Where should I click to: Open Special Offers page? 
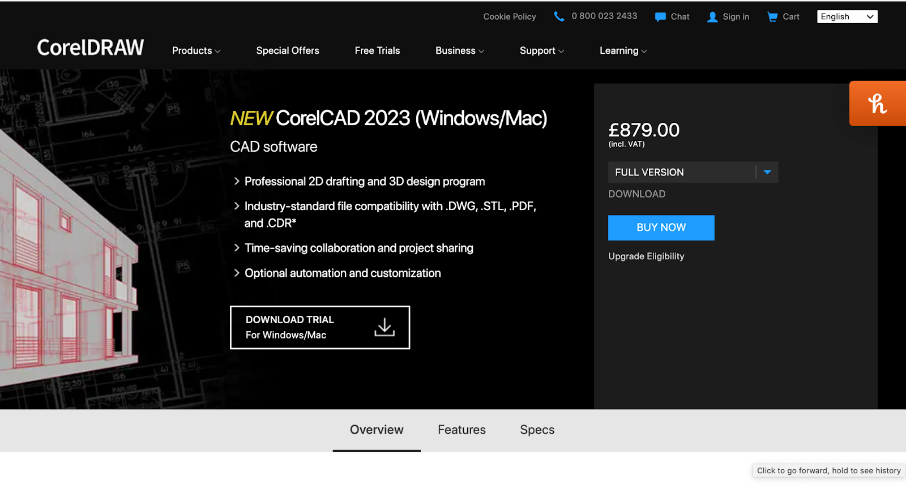click(288, 51)
